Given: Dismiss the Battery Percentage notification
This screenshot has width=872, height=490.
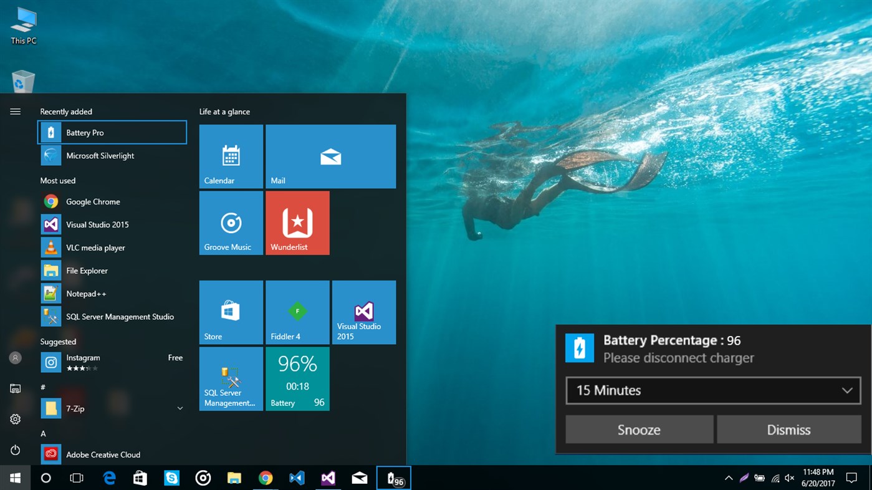Looking at the screenshot, I should [788, 429].
